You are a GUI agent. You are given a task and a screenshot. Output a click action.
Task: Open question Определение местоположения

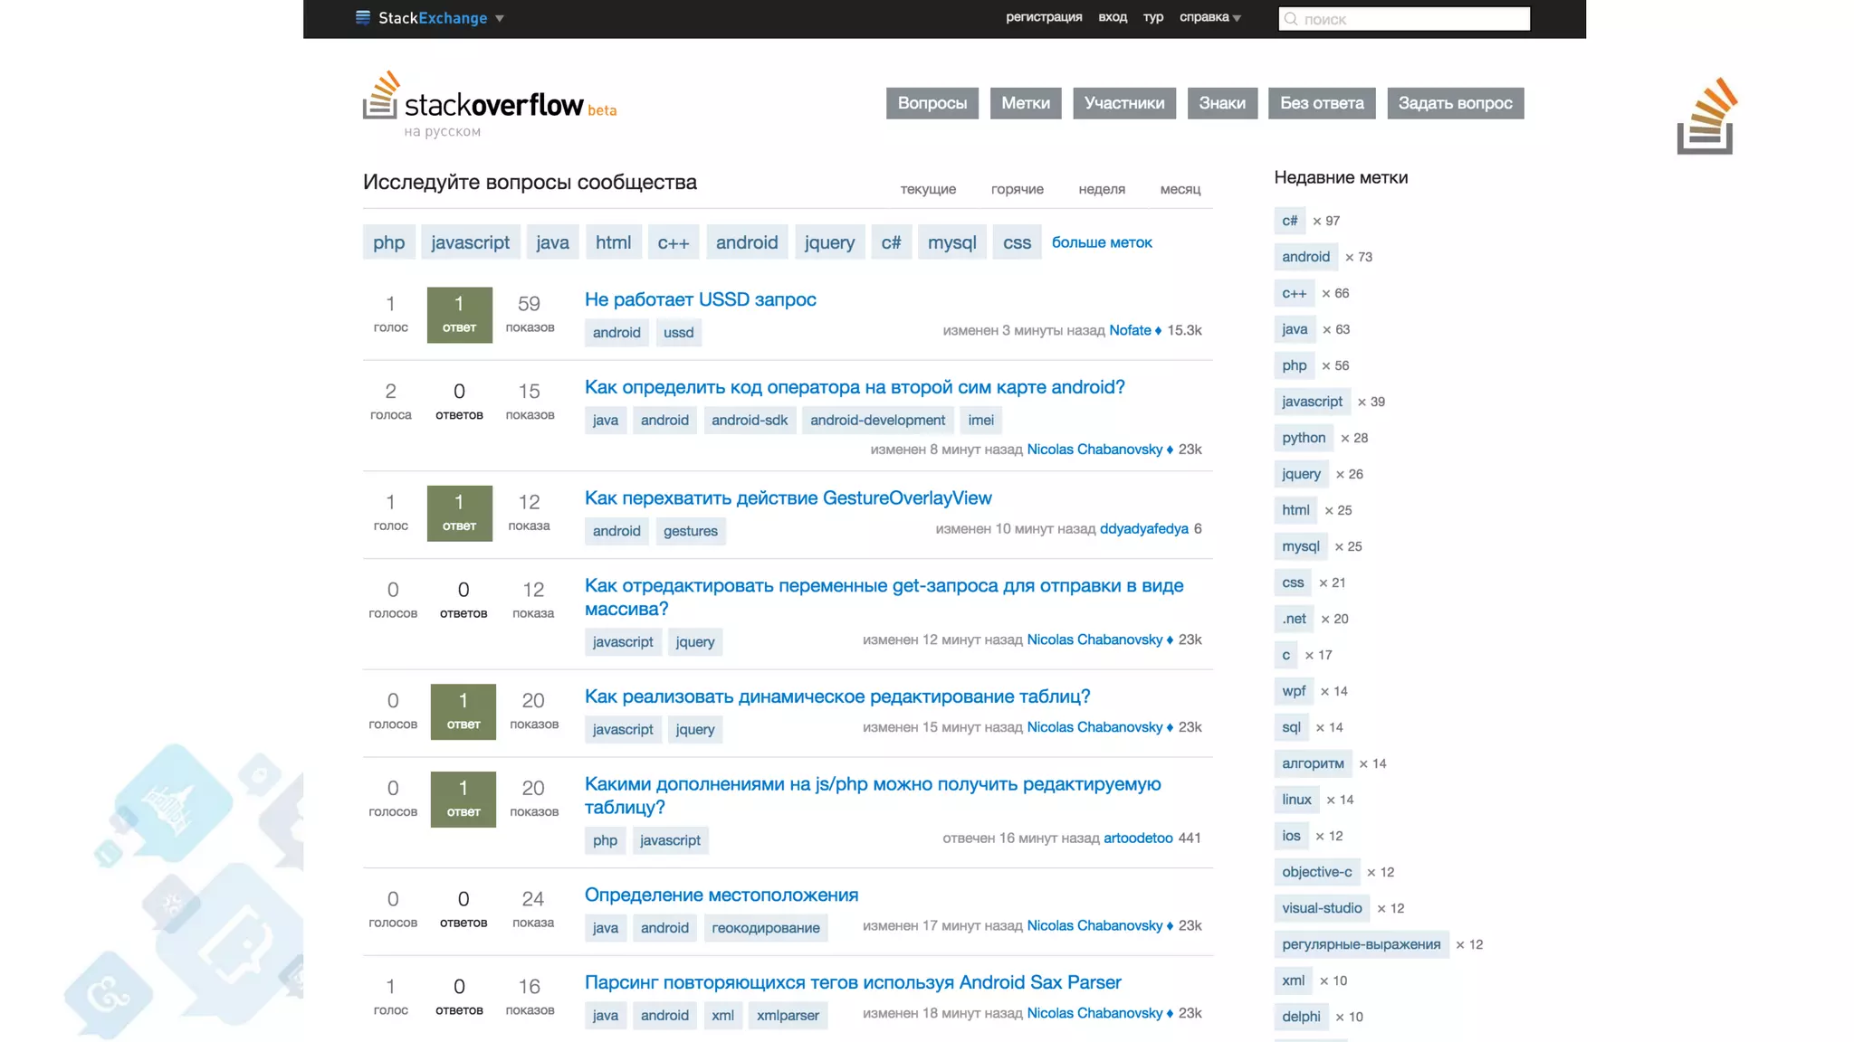721,895
